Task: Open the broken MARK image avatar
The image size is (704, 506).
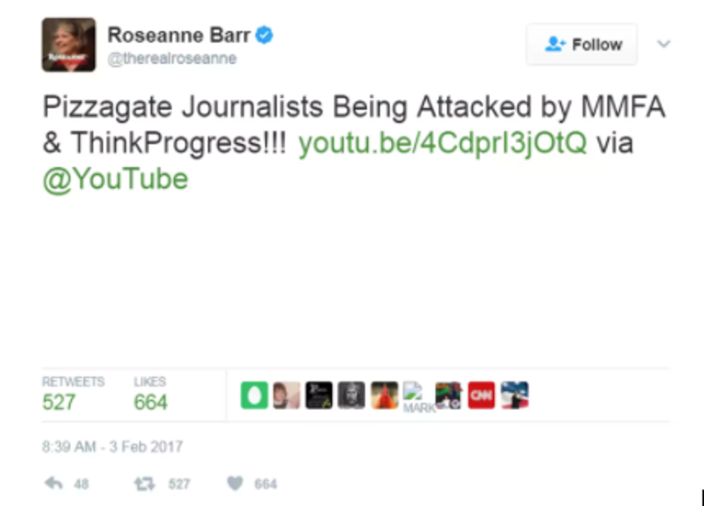Action: (x=418, y=398)
